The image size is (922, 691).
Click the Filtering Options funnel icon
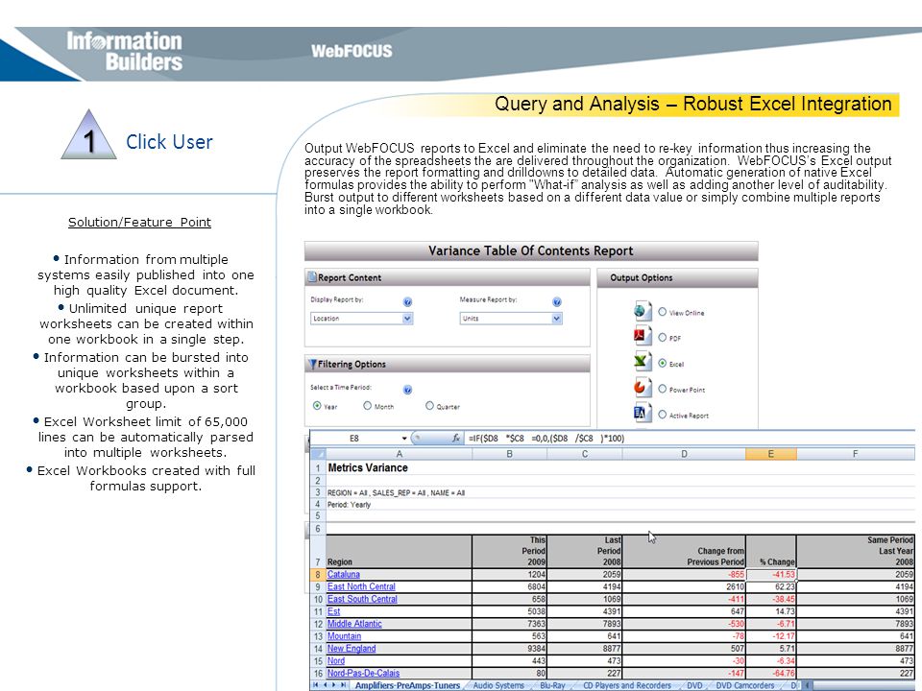click(312, 365)
